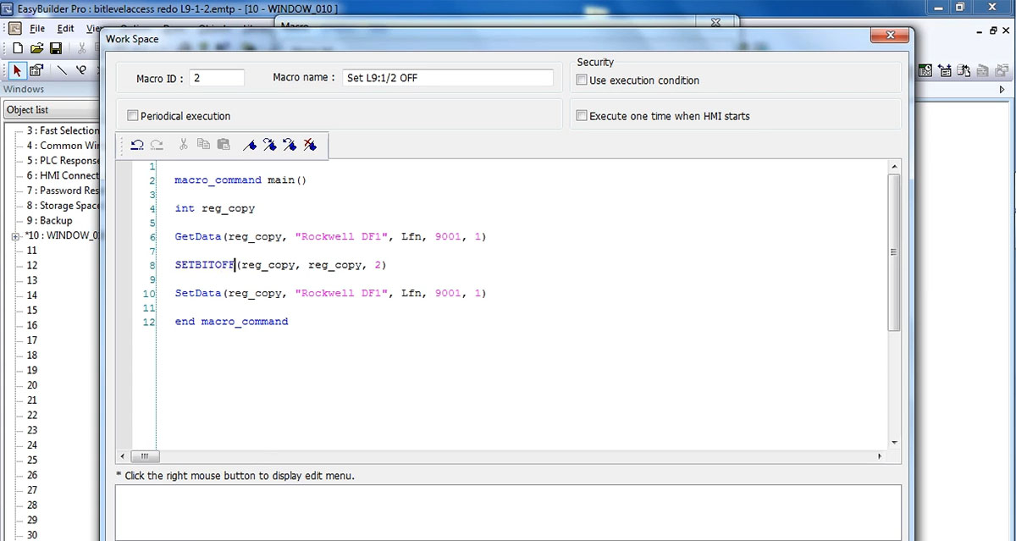Click the code line 'macro_command main()'
The image size is (1016, 541).
240,180
